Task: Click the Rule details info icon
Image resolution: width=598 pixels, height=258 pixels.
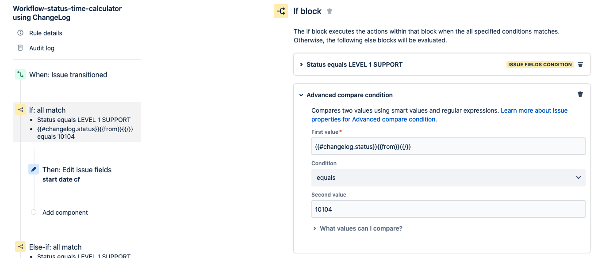Action: [20, 33]
